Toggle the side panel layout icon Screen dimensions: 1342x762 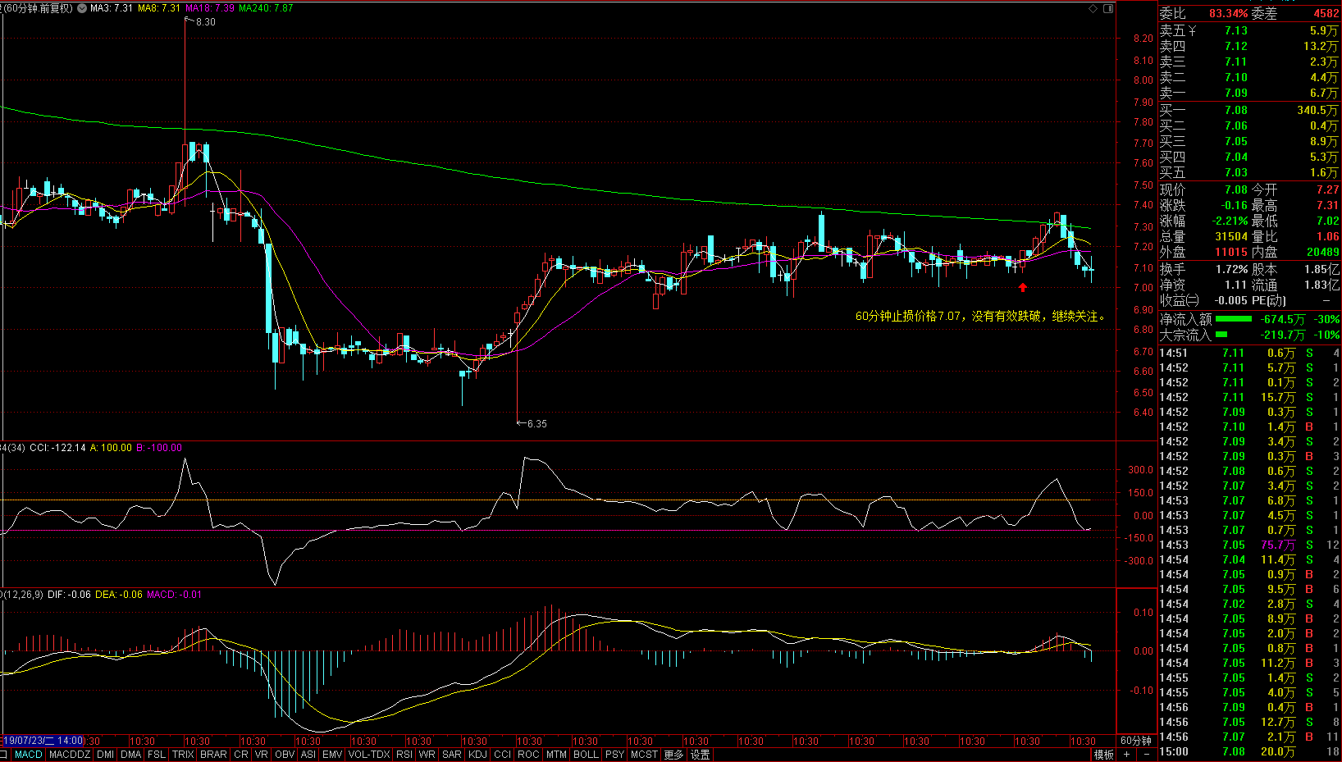click(x=1108, y=8)
